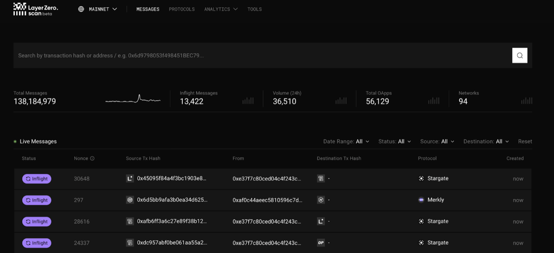Click the magnifier search button
Viewport: 554px width, 253px height.
[x=520, y=55]
